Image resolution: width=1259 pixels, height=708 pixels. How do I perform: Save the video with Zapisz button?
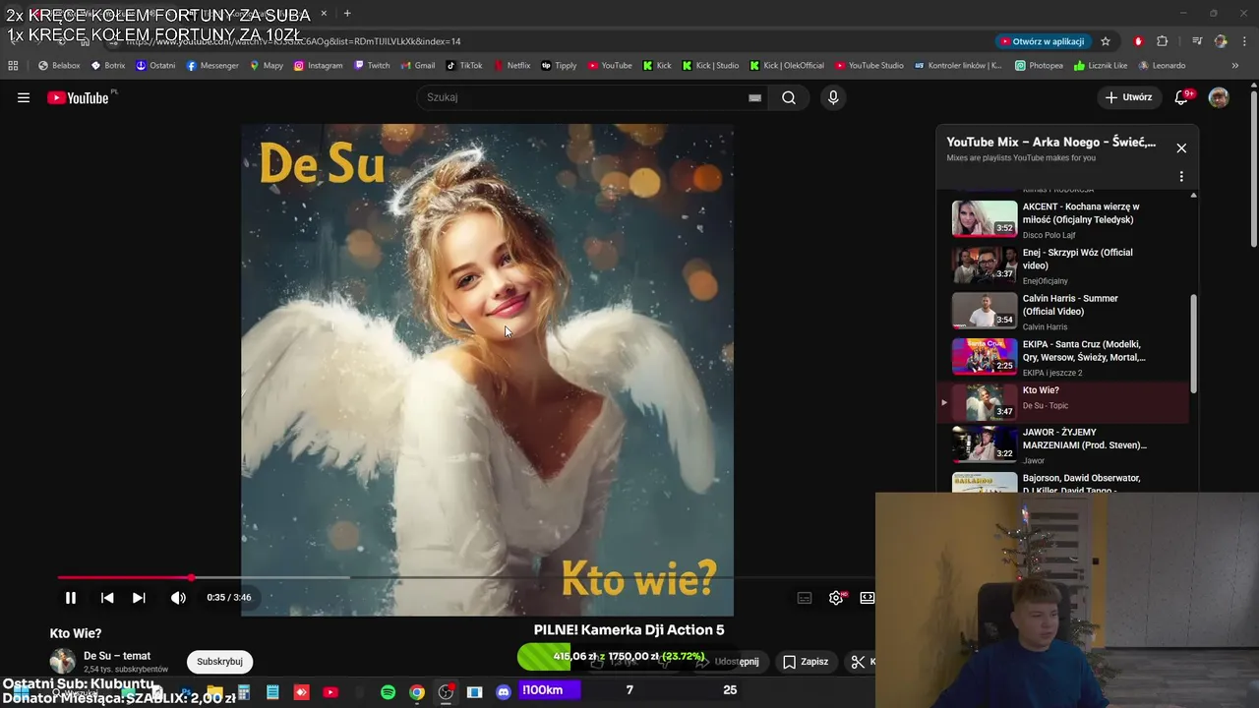[x=806, y=662]
